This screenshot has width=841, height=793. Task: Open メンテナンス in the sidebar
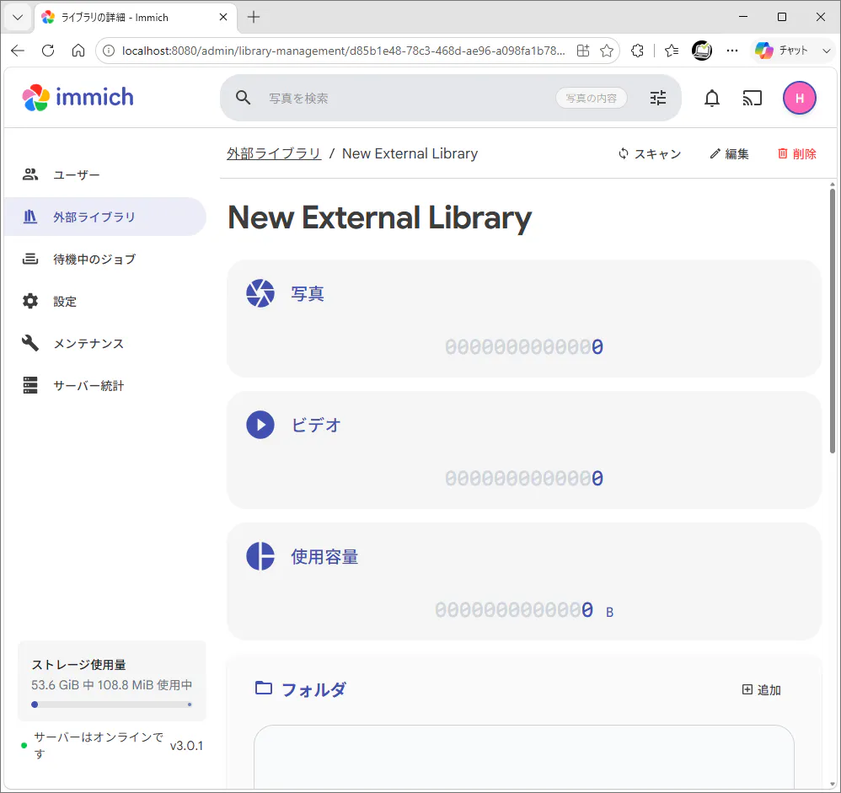pos(105,343)
